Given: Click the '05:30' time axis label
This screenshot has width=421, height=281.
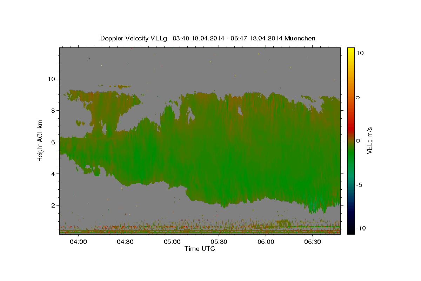Looking at the screenshot, I should tap(219, 242).
